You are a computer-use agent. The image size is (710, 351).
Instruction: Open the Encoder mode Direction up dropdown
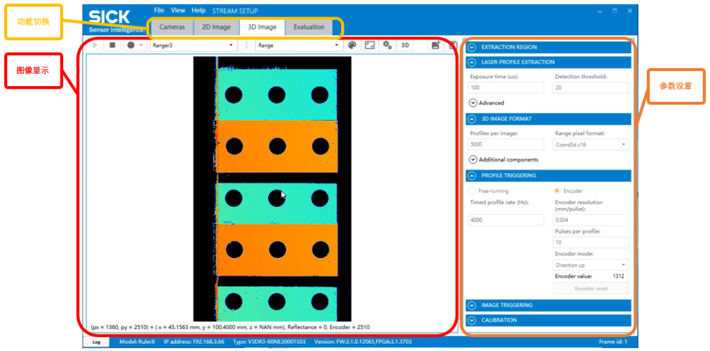click(590, 266)
